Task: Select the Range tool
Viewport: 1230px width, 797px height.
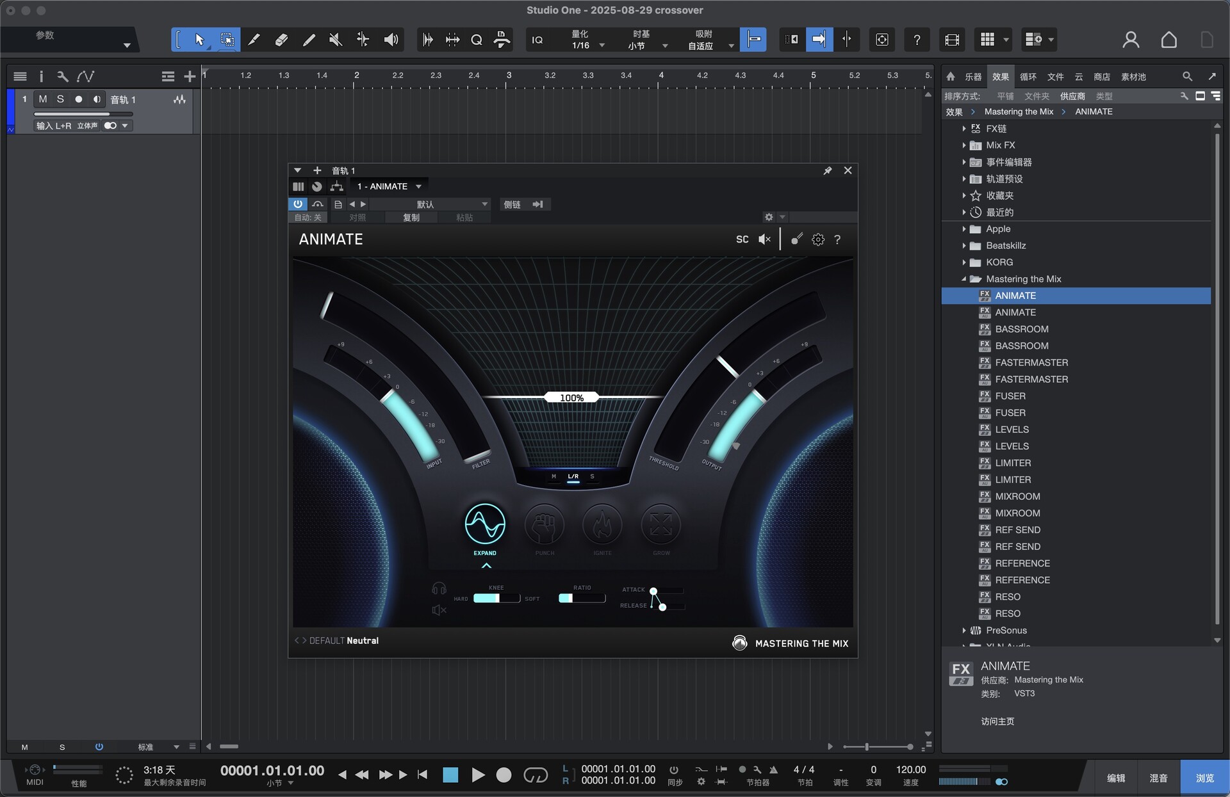Action: [x=227, y=40]
